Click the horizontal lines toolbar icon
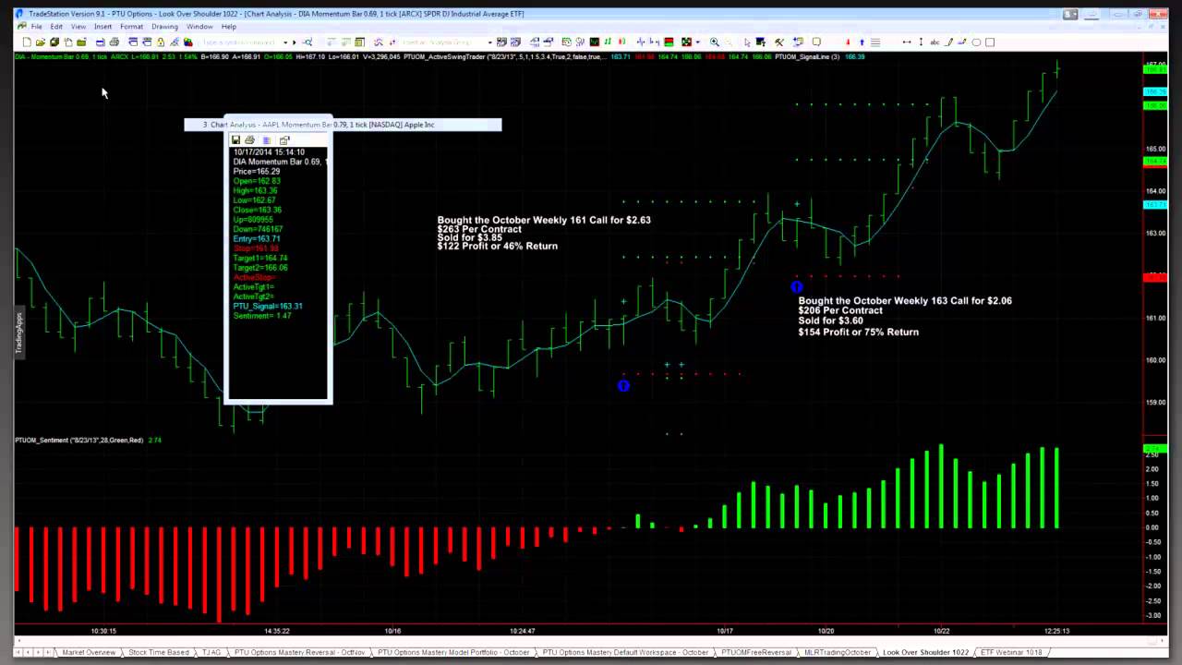This screenshot has height=665, width=1182. pyautogui.click(x=875, y=42)
